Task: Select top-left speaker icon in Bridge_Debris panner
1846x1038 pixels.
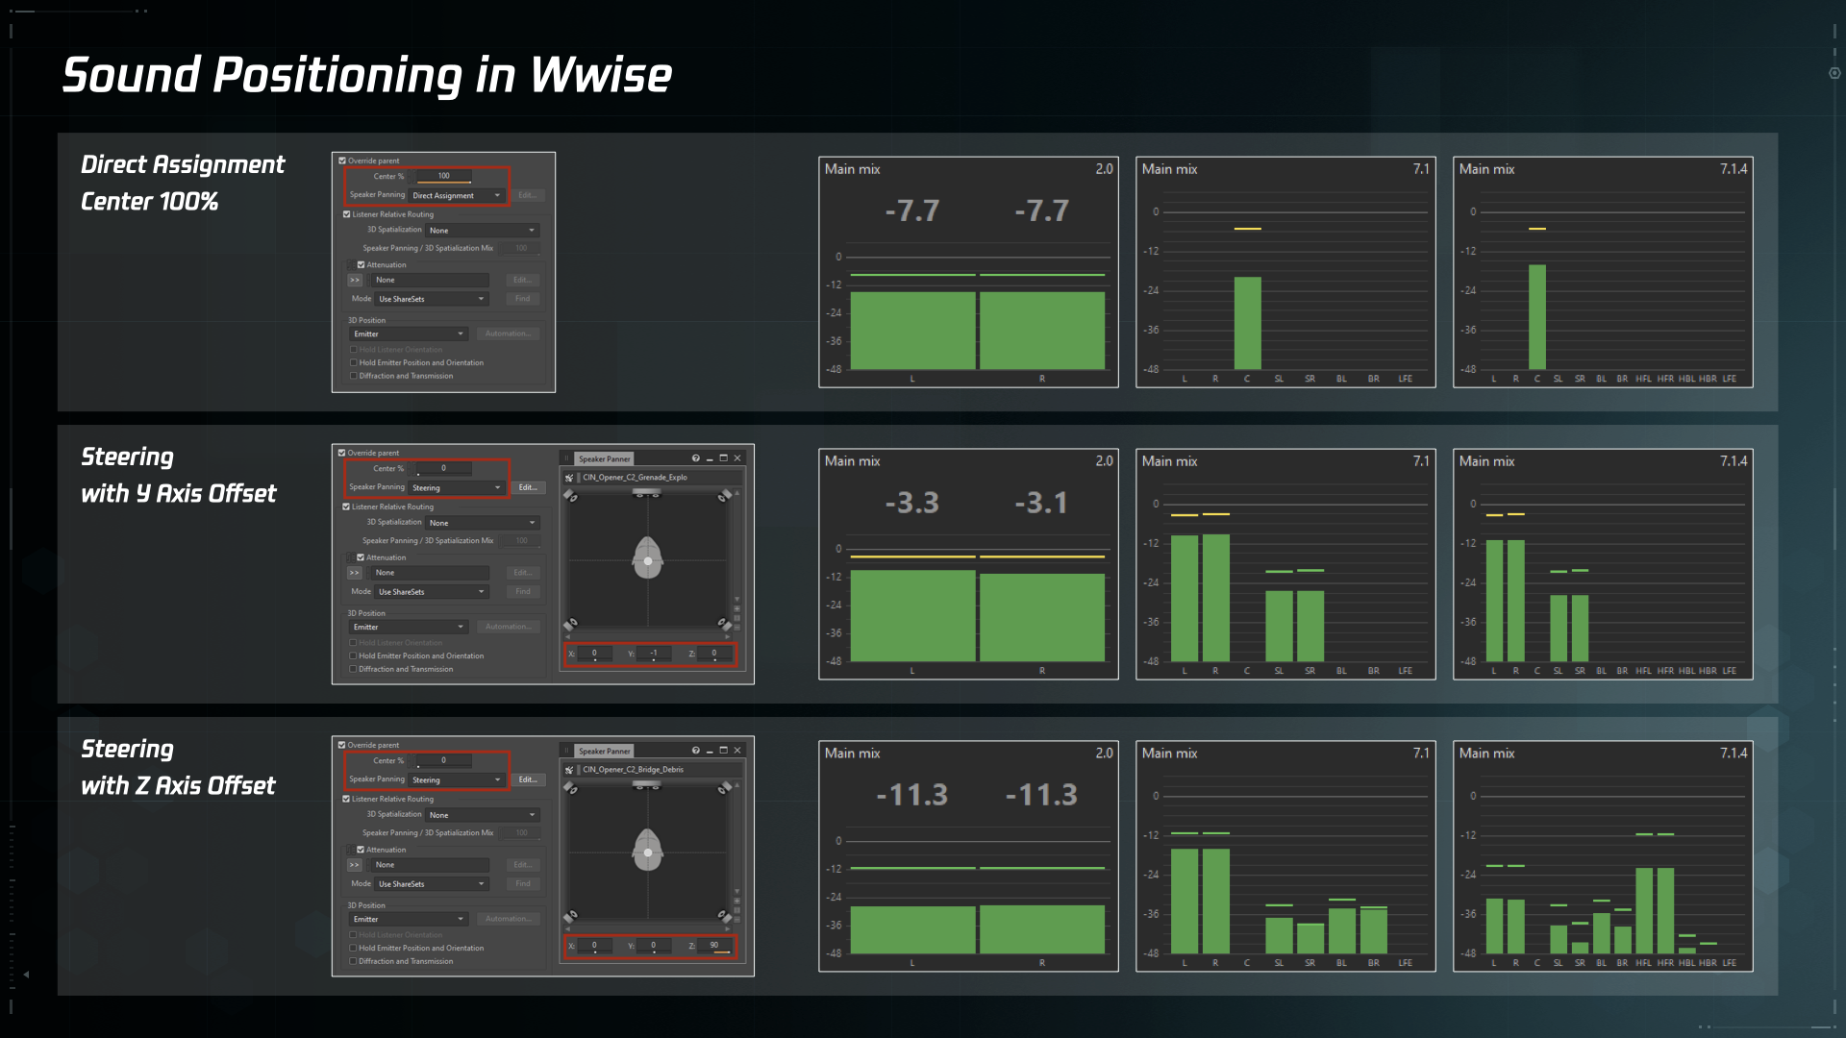Action: (570, 788)
